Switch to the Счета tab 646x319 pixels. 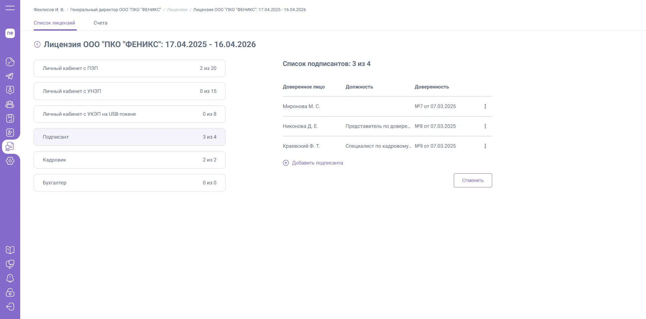(x=100, y=23)
